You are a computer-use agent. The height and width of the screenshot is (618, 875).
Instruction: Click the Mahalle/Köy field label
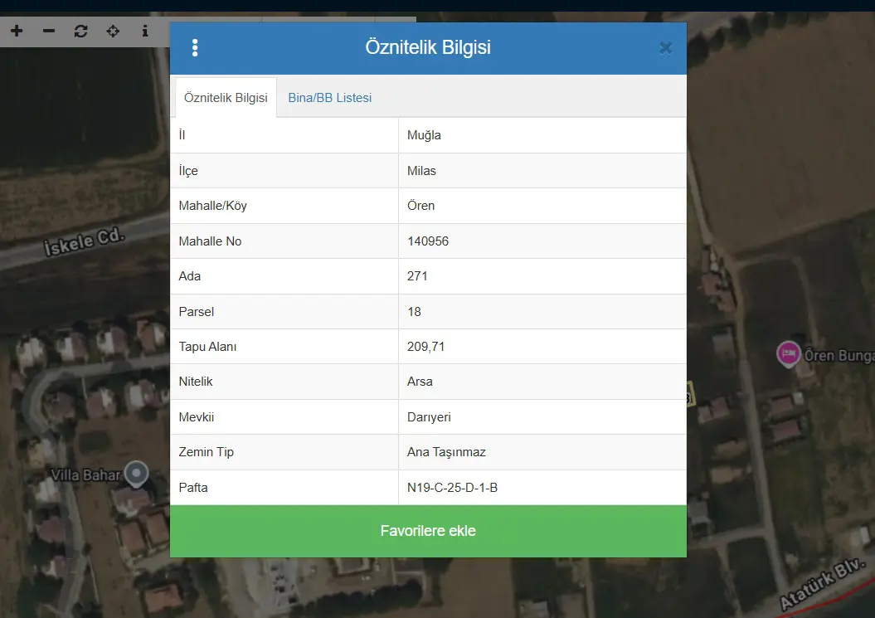(x=212, y=206)
